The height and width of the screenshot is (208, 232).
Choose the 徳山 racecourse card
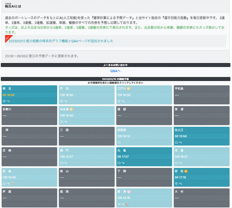[x=87, y=177]
